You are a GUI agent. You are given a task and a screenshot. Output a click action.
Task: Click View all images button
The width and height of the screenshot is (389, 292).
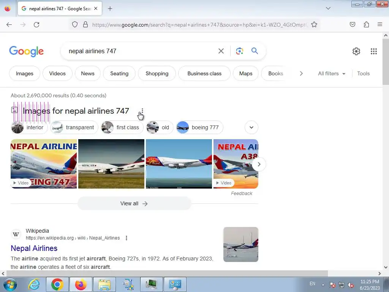pos(134,204)
